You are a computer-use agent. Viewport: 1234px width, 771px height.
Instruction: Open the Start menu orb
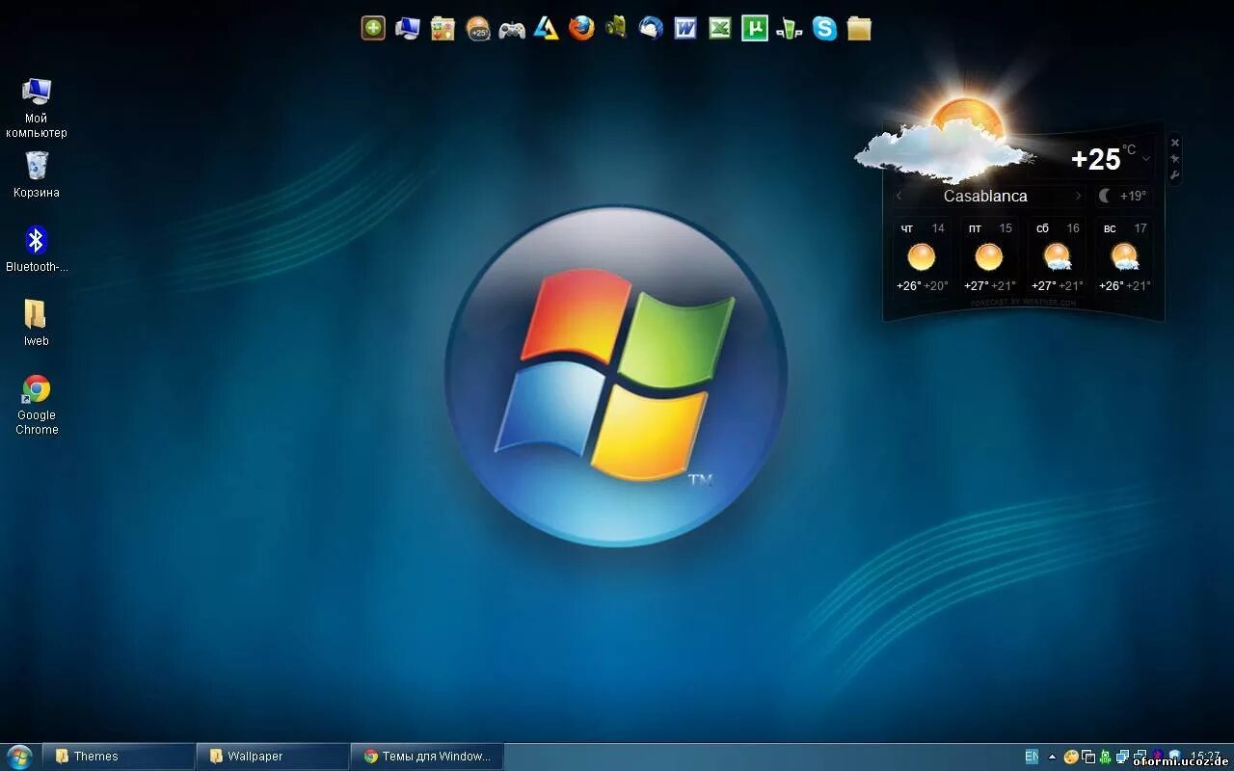(19, 757)
